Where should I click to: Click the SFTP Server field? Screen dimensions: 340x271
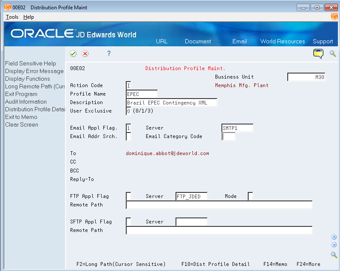coord(192,222)
